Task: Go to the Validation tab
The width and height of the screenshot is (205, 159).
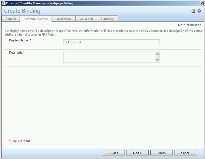Action: [x=86, y=19]
